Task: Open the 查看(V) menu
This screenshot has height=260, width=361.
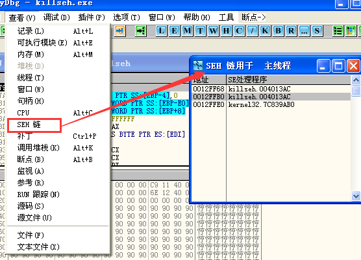Action: click(x=22, y=18)
